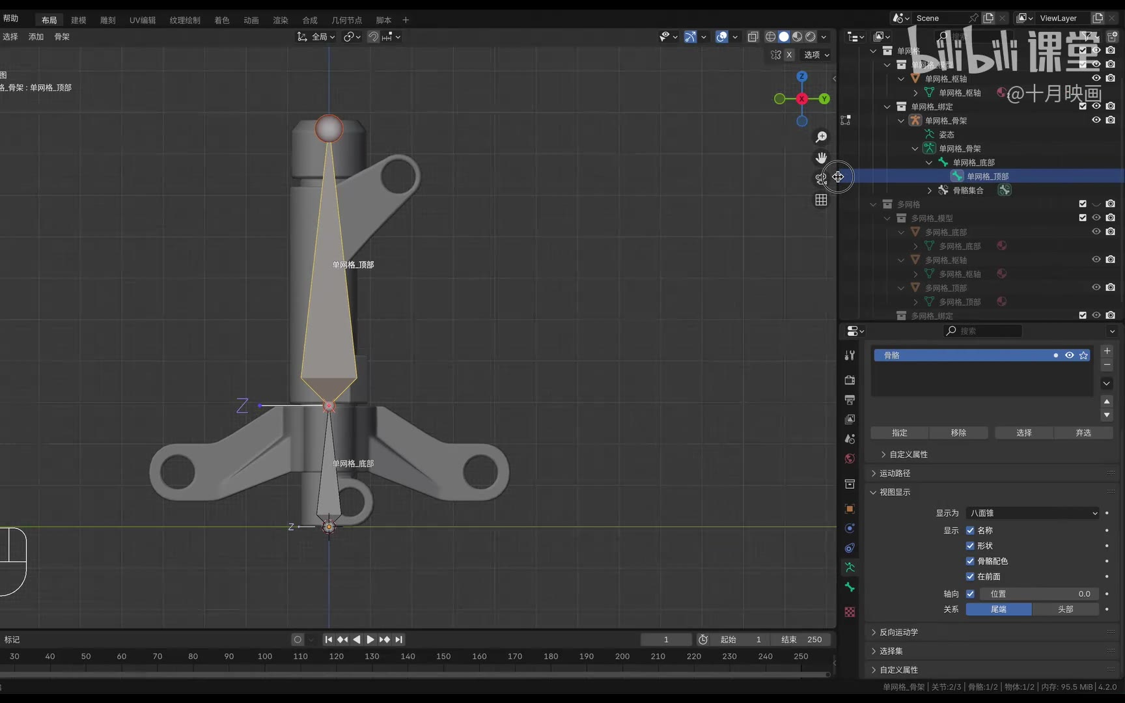Viewport: 1125px width, 703px height.
Task: Open the 显示为 八面锥 dropdown
Action: click(1033, 513)
